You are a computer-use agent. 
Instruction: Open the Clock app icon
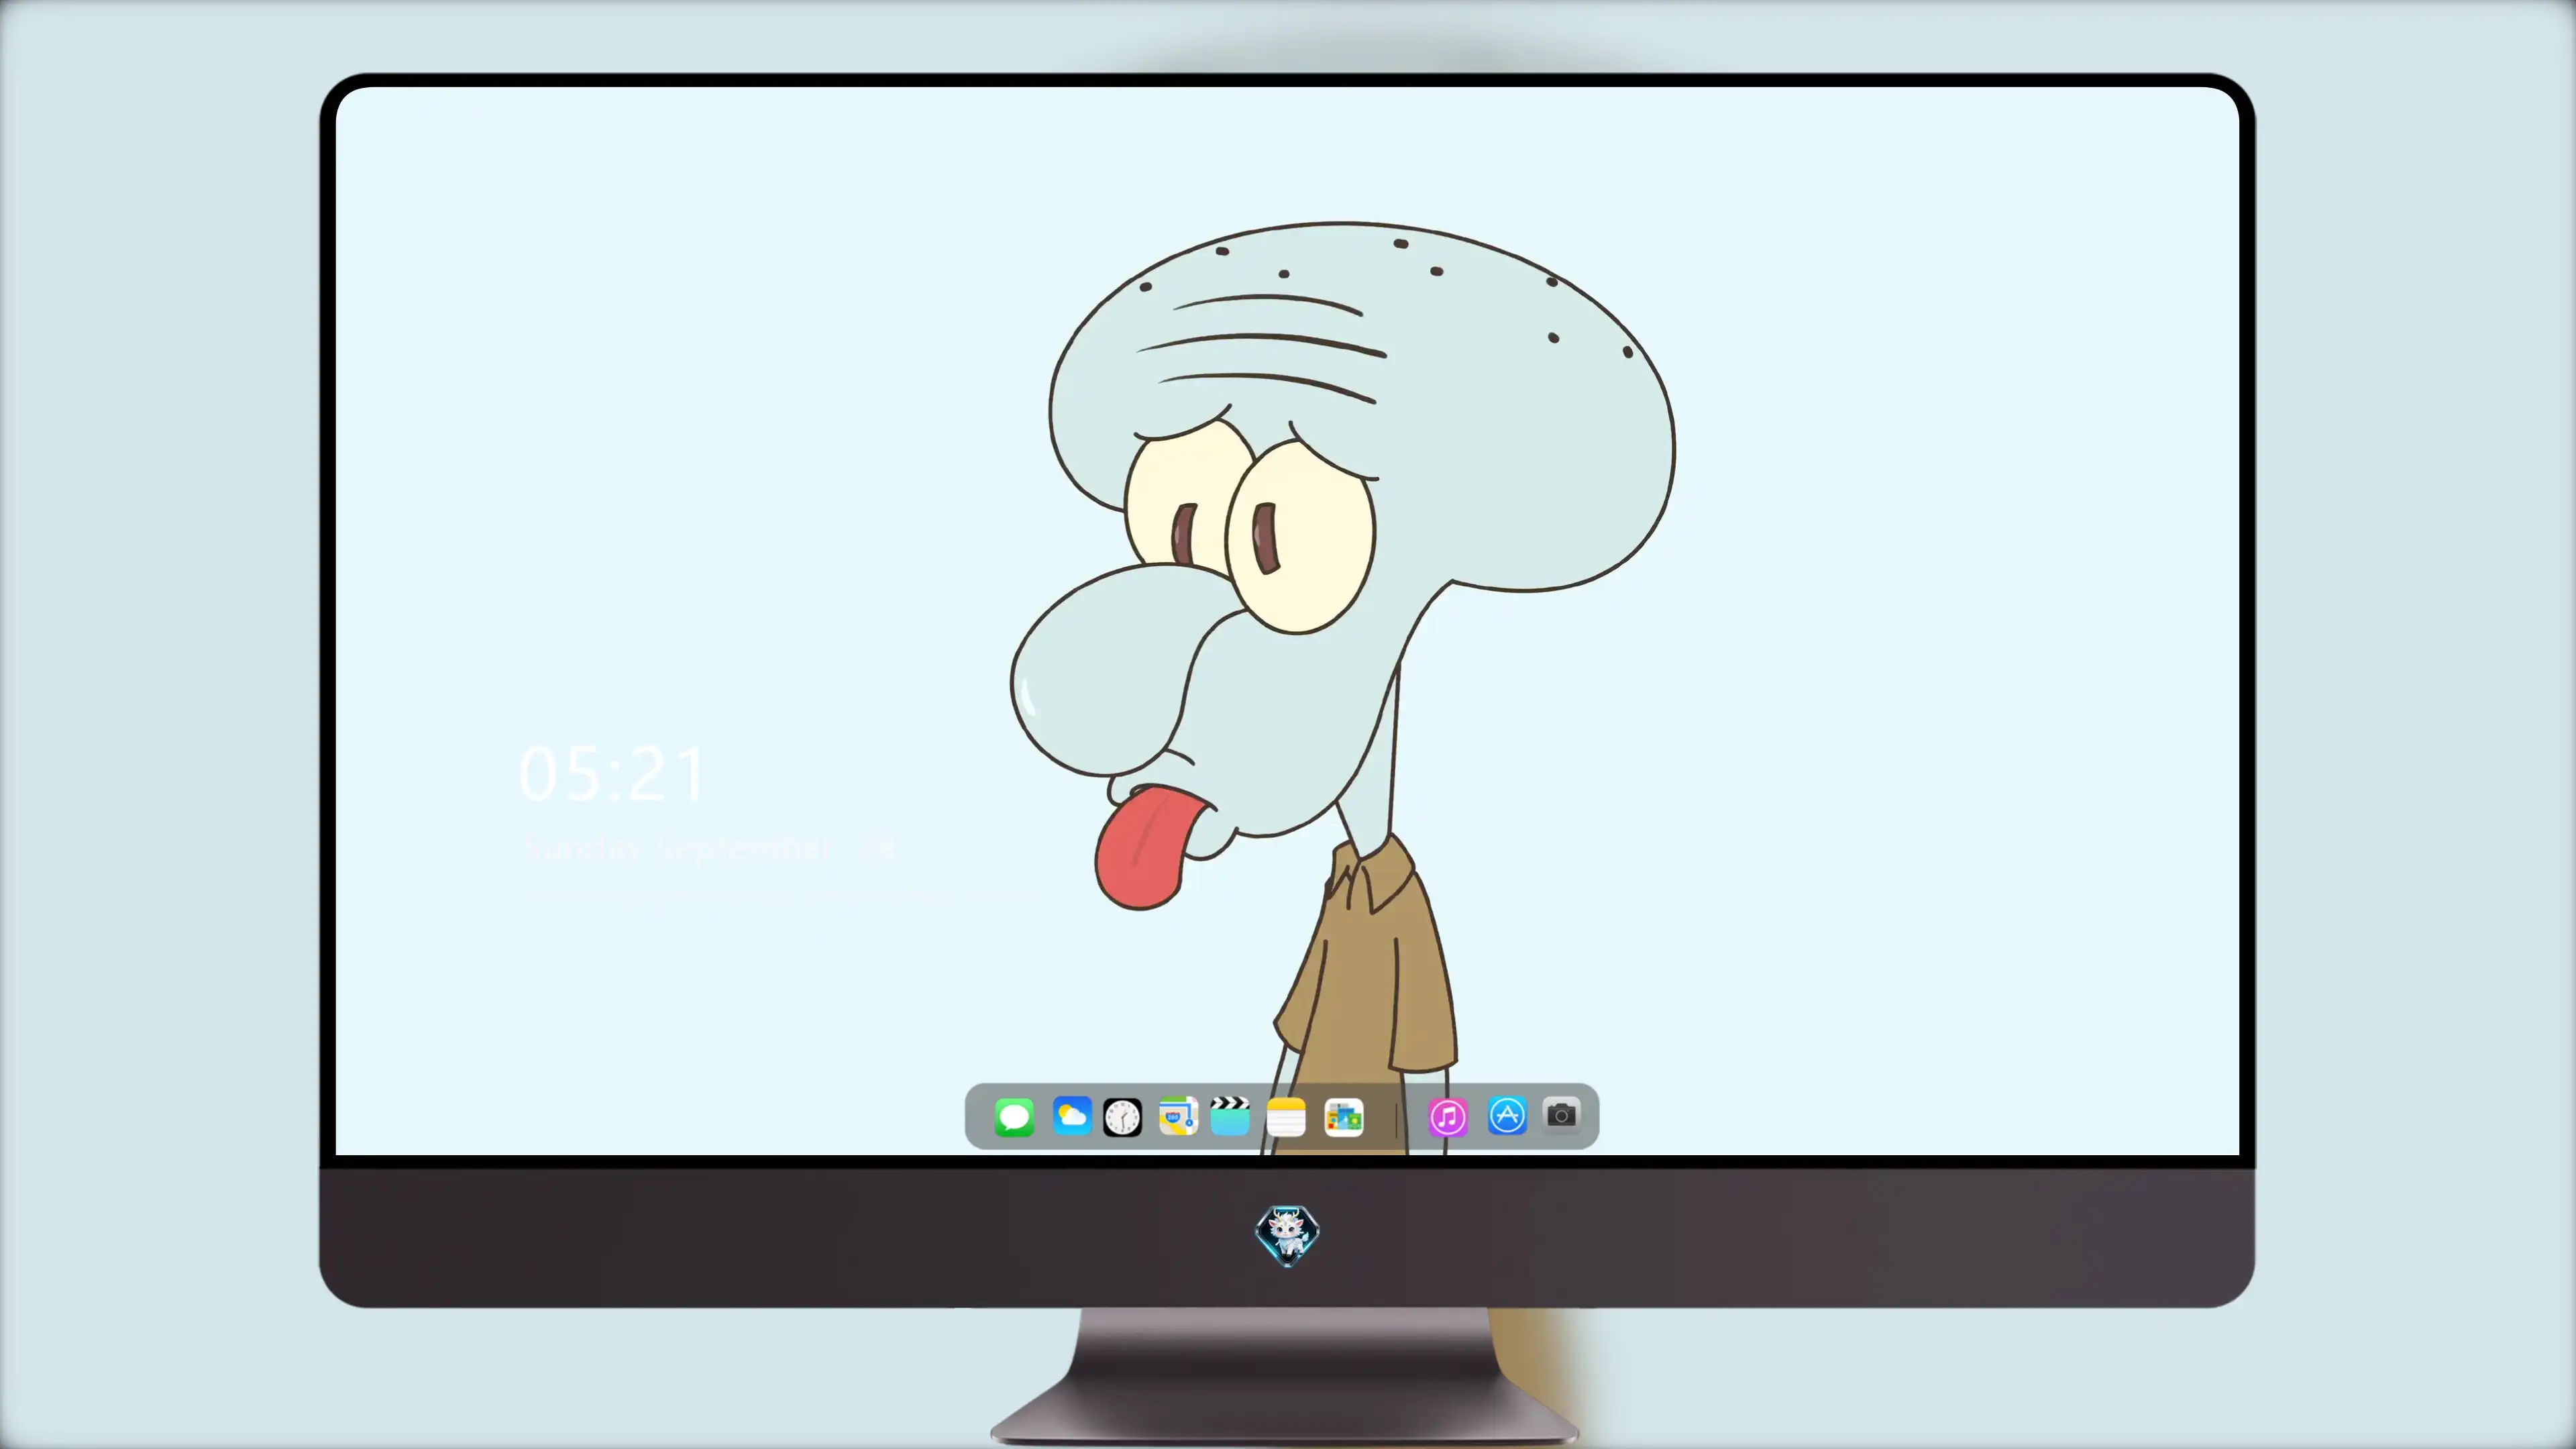click(x=1122, y=1117)
